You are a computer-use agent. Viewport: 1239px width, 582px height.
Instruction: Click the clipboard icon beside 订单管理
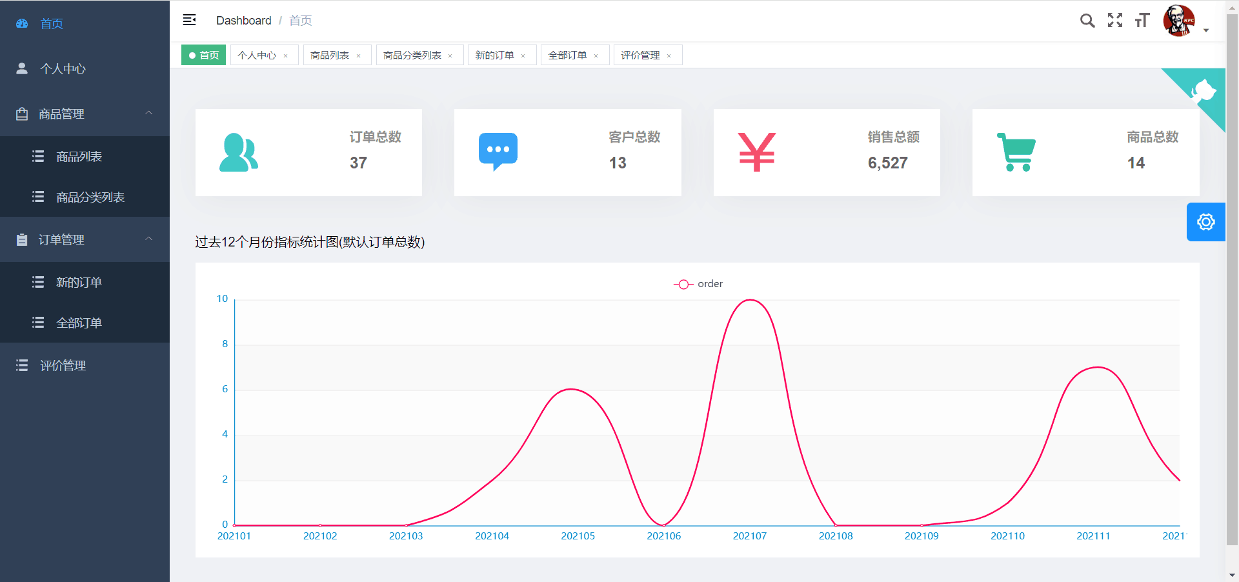click(22, 239)
